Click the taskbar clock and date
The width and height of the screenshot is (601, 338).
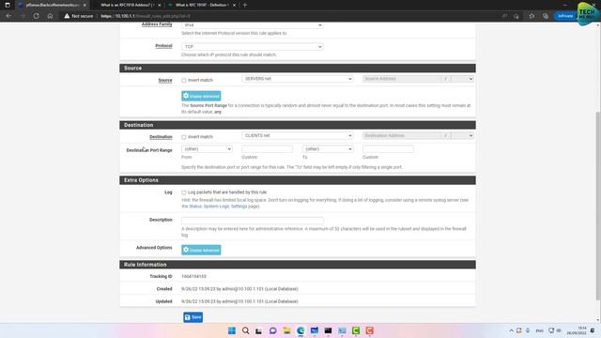pyautogui.click(x=577, y=330)
